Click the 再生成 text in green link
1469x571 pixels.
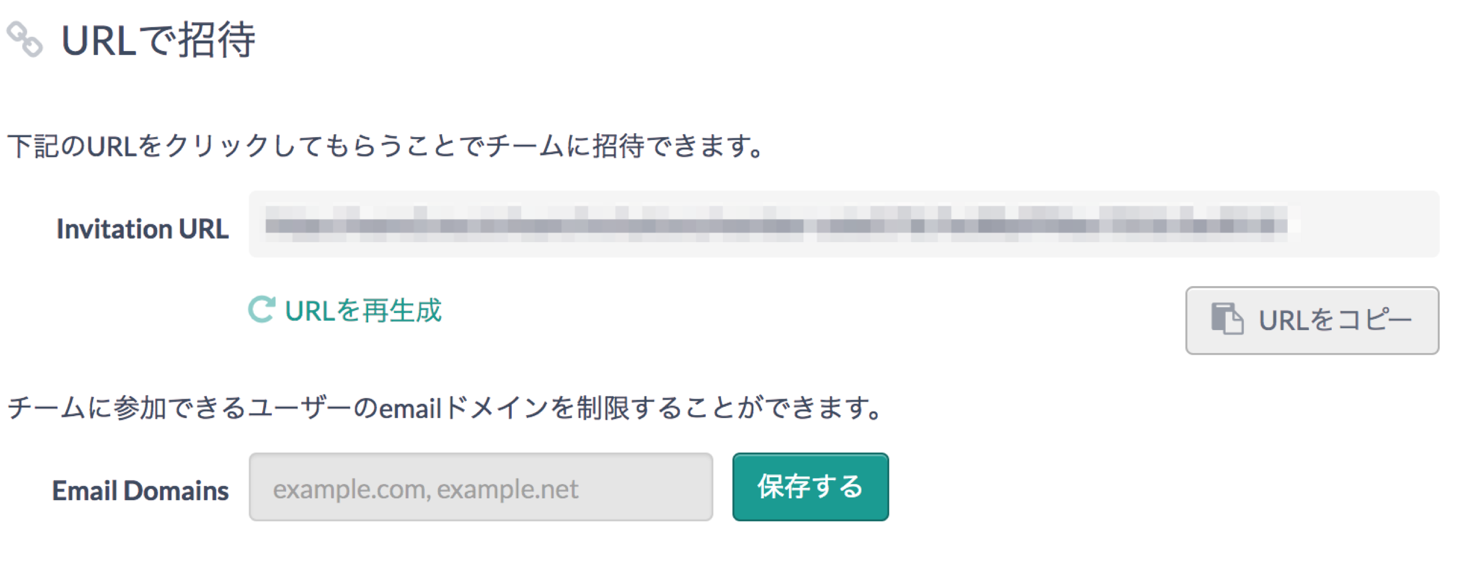(402, 310)
